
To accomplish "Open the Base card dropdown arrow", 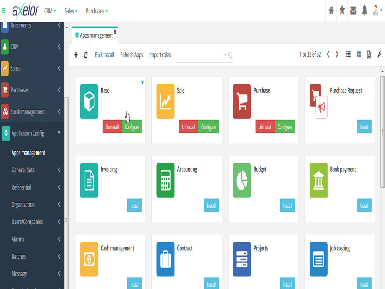I will click(x=142, y=82).
